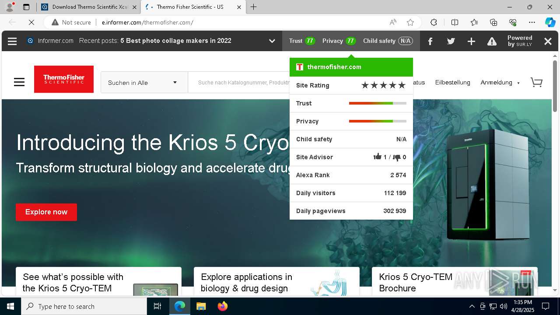Screen dimensions: 560x315
Task: Close the Download Thermo Scientific tab
Action: click(134, 7)
